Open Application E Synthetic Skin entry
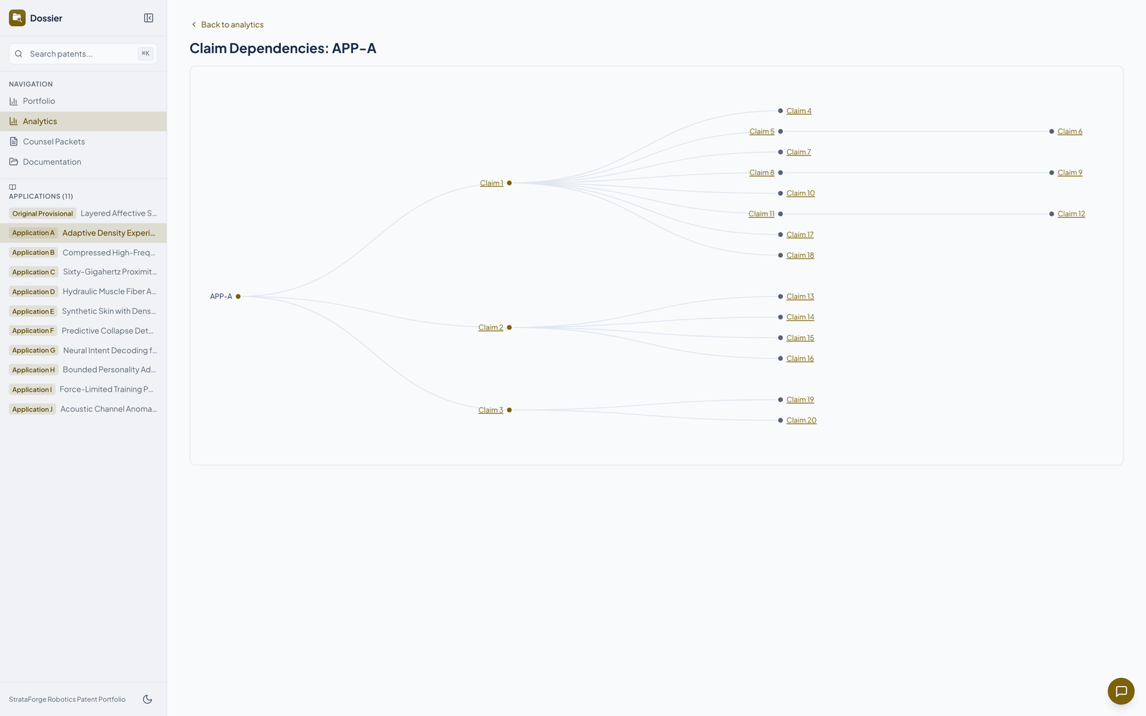The height and width of the screenshot is (716, 1146). tap(83, 311)
